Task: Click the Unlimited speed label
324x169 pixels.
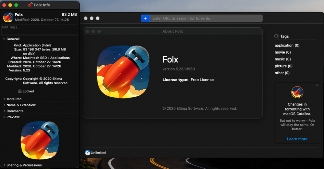Action: [x=98, y=153]
